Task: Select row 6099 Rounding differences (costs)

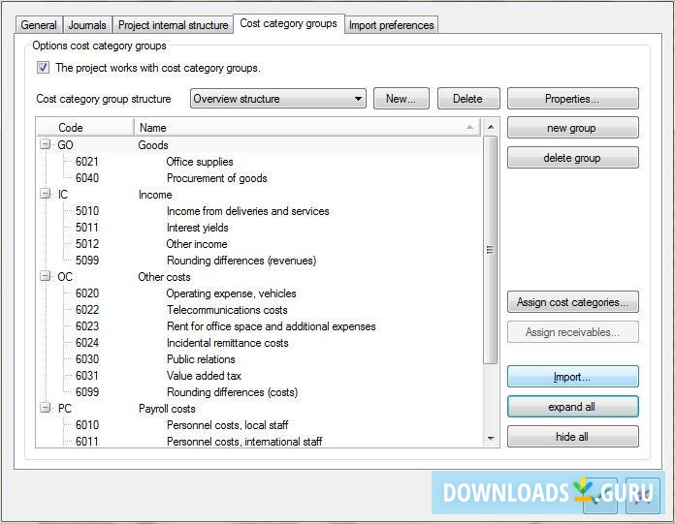Action: coord(258,392)
